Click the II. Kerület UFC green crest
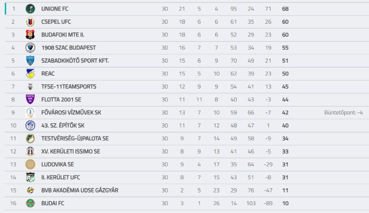Viewport: 369px width, 213px height. click(x=30, y=177)
